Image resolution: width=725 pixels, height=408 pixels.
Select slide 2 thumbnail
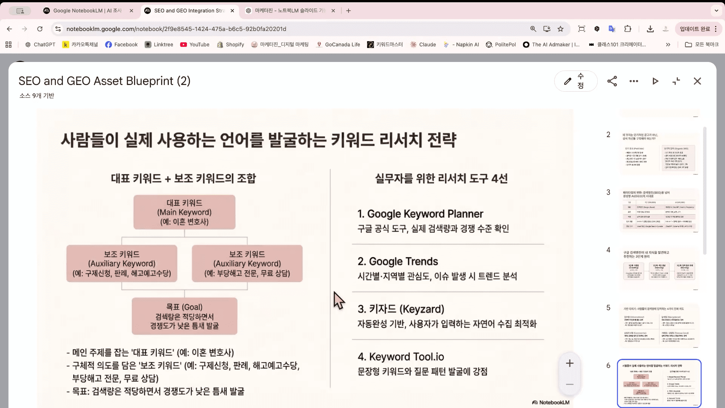[659, 153]
